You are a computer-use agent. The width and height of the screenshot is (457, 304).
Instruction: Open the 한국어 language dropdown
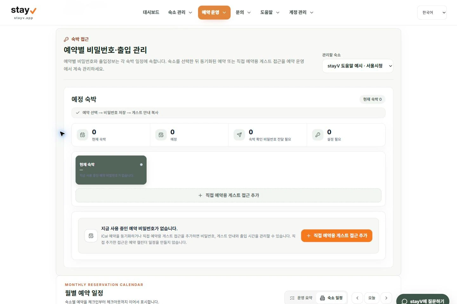tap(432, 13)
